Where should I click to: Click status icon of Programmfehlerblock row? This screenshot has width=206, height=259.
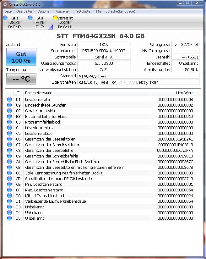[x=9, y=122]
